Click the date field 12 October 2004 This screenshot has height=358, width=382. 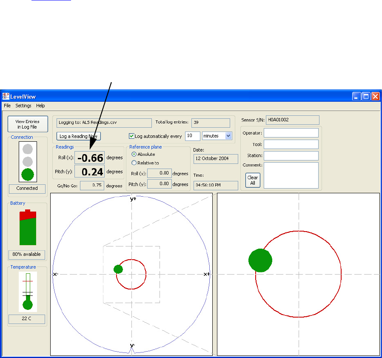[x=216, y=159]
